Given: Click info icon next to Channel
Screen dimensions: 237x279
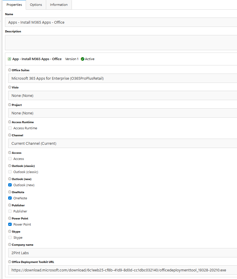Looking at the screenshot, I should tap(10, 135).
